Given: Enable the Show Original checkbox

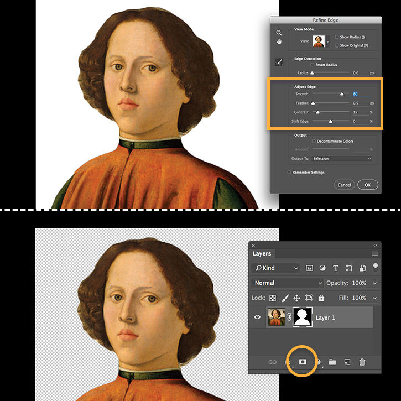Looking at the screenshot, I should (337, 45).
